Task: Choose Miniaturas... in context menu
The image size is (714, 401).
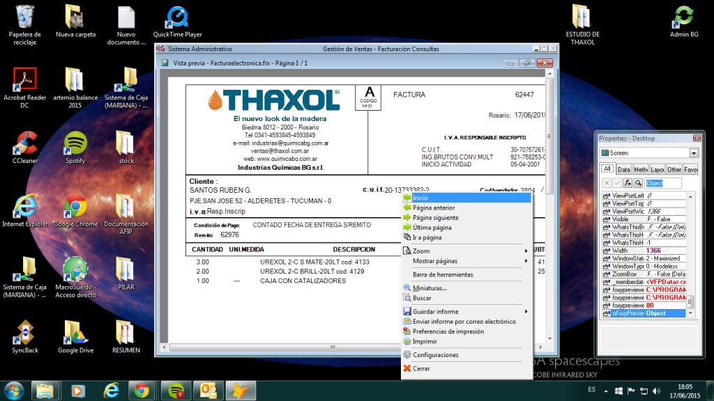Action: click(466, 288)
